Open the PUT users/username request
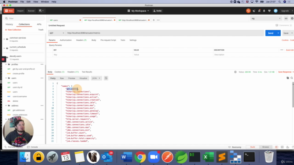This screenshot has width=294, height=165. [20, 97]
